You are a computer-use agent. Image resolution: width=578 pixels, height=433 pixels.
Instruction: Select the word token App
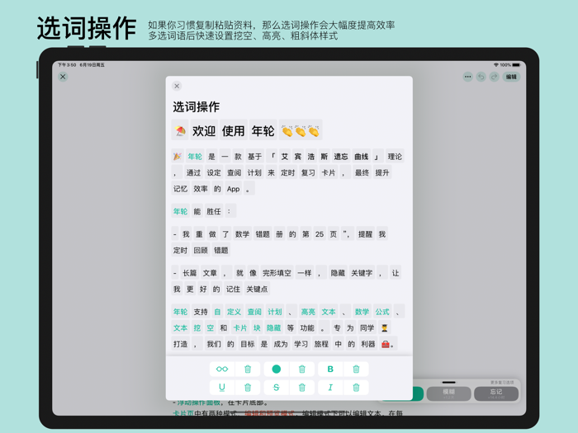point(234,189)
